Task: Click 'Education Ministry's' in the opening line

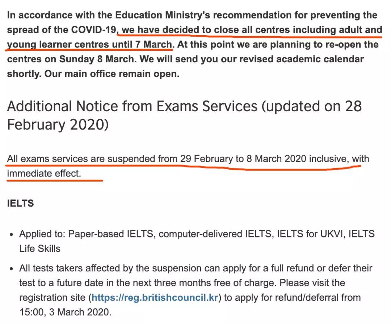Action: 163,15
